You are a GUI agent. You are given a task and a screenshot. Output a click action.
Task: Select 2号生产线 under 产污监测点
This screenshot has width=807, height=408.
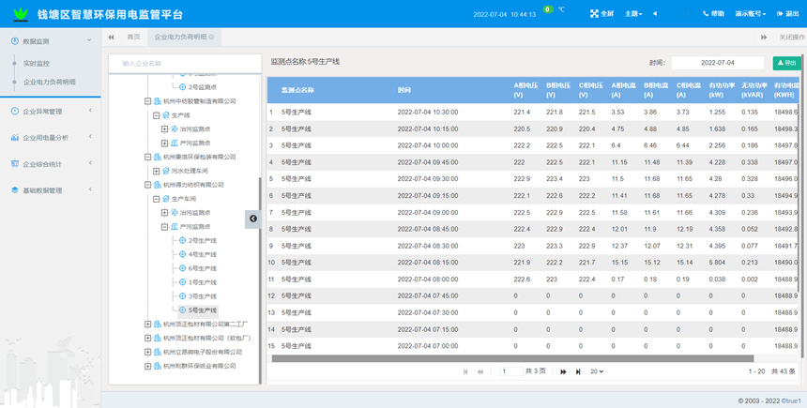[x=202, y=241]
